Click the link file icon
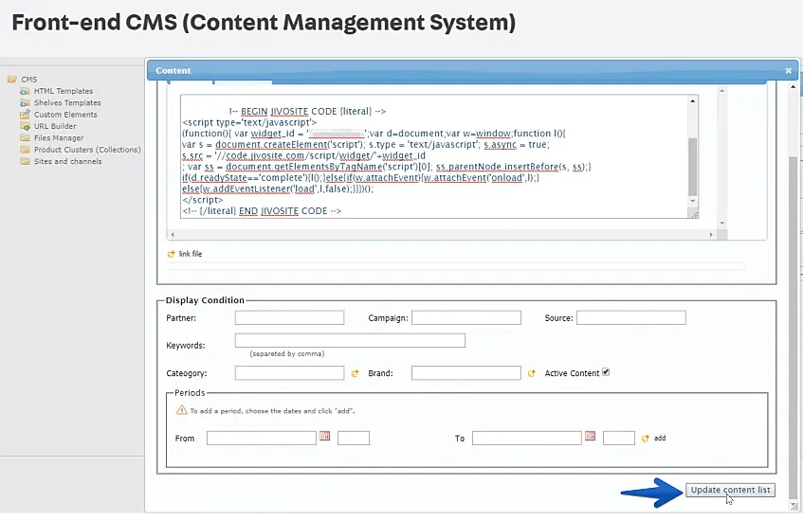This screenshot has width=803, height=521. pos(172,254)
